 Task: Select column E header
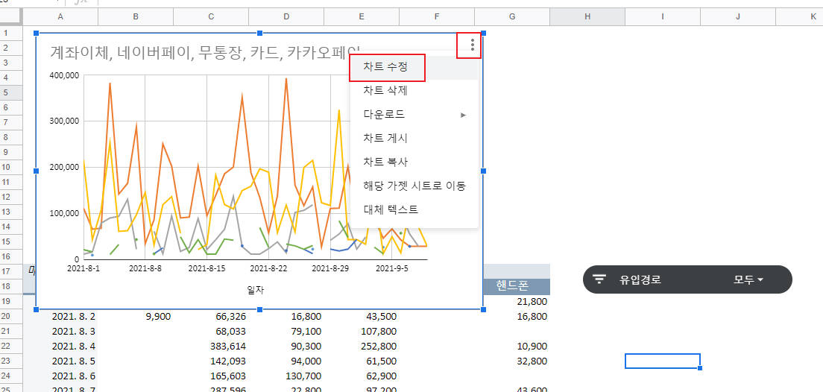click(362, 17)
